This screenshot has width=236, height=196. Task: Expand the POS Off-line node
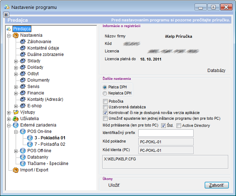16,151
